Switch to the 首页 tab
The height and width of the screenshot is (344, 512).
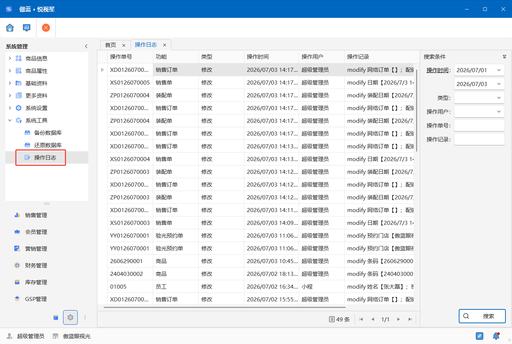click(x=110, y=45)
